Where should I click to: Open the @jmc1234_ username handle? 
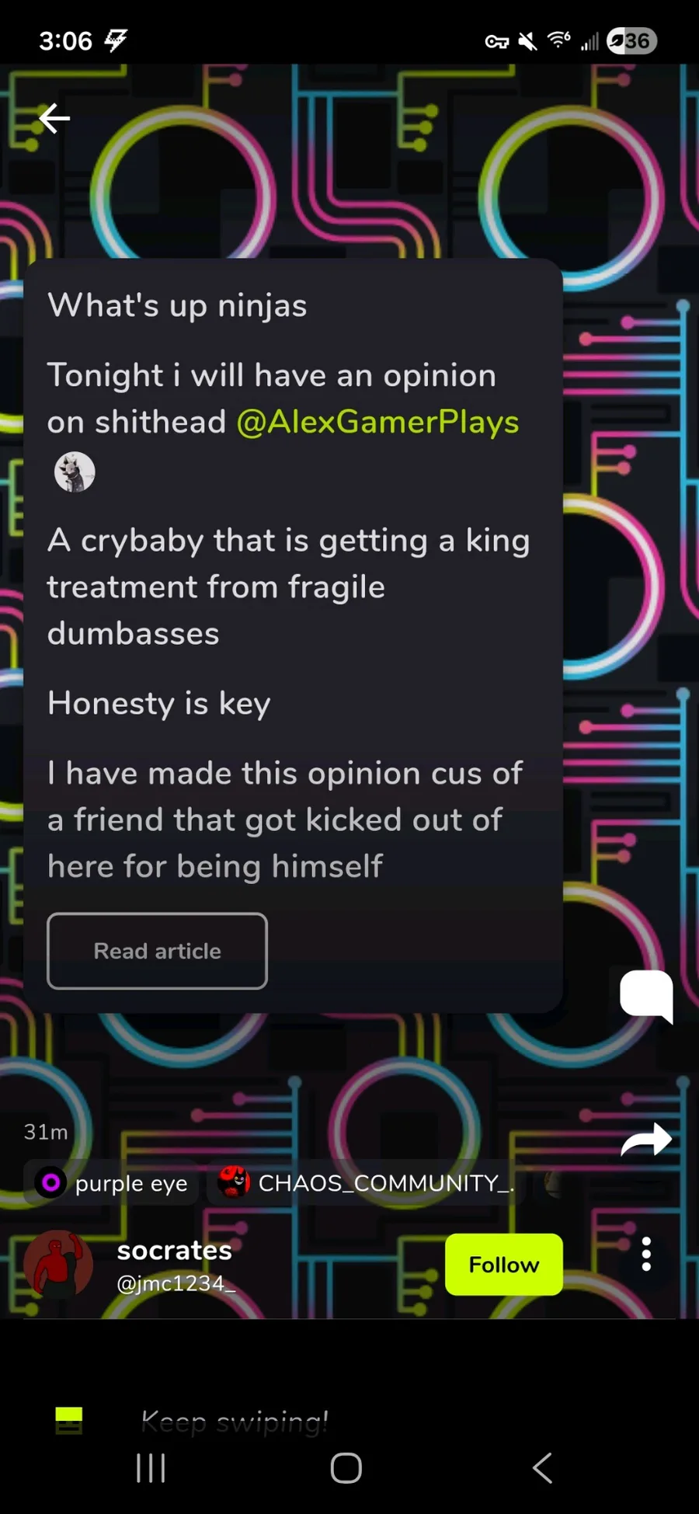(176, 1283)
